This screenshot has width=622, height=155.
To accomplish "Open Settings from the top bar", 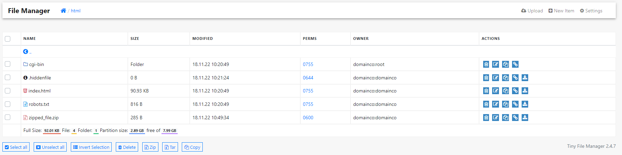I will click(x=591, y=11).
